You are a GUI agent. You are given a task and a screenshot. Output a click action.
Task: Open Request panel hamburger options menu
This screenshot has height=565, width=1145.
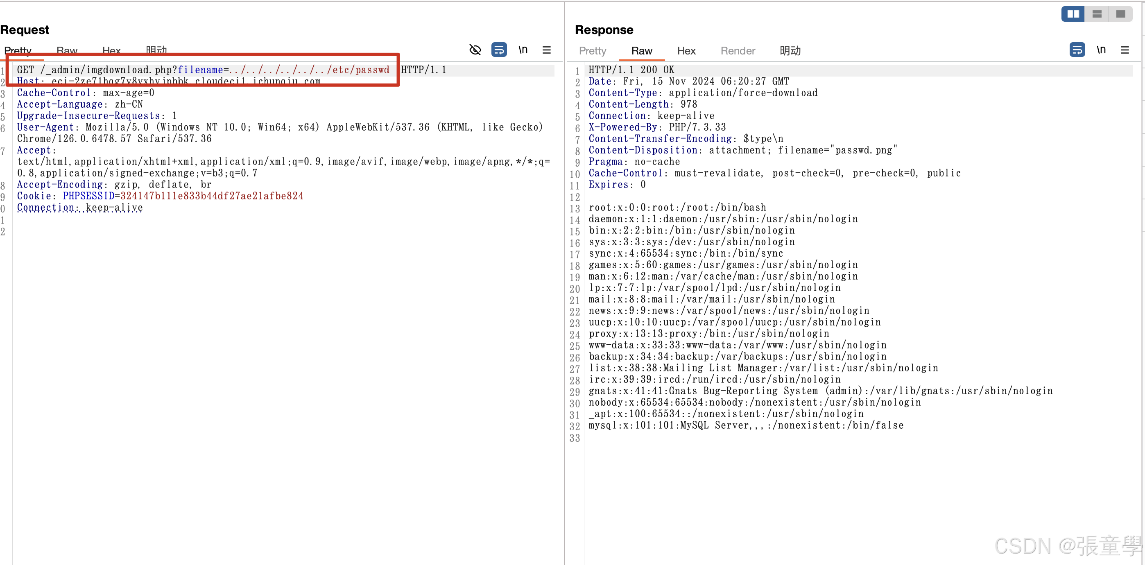[x=546, y=50]
